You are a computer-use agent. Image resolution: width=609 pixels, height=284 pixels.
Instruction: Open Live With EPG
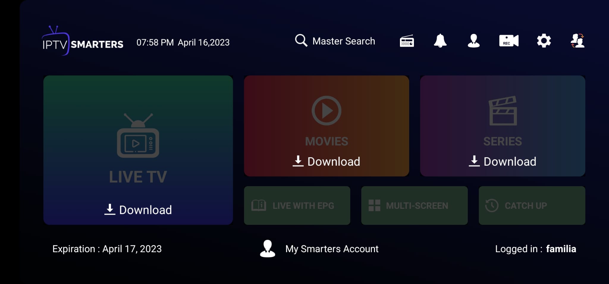pos(297,205)
